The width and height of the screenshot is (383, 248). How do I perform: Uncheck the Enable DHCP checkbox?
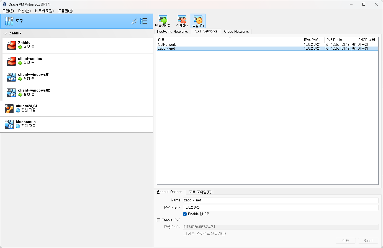click(185, 214)
